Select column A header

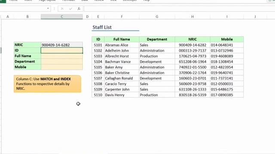point(8,17)
